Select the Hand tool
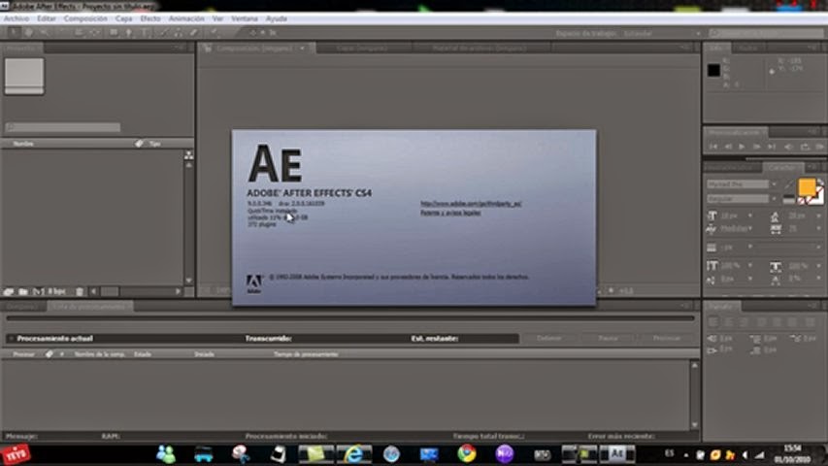828x466 pixels. (29, 32)
